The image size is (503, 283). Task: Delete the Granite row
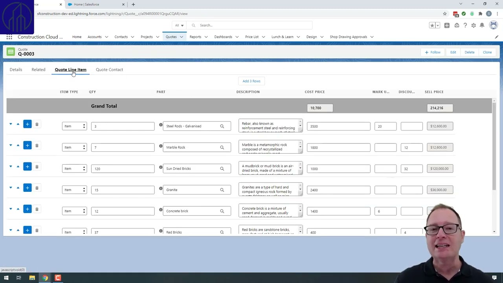[37, 188]
